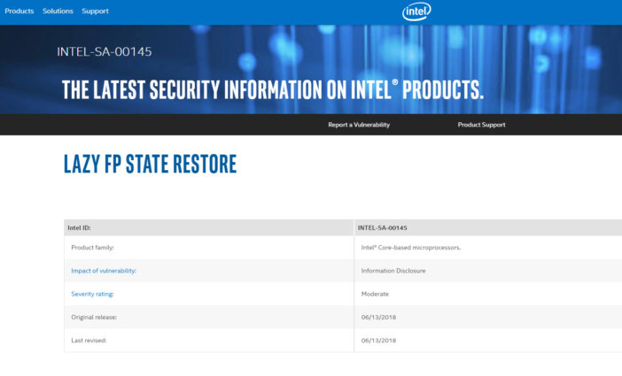Click the Last revised: label

[89, 341]
